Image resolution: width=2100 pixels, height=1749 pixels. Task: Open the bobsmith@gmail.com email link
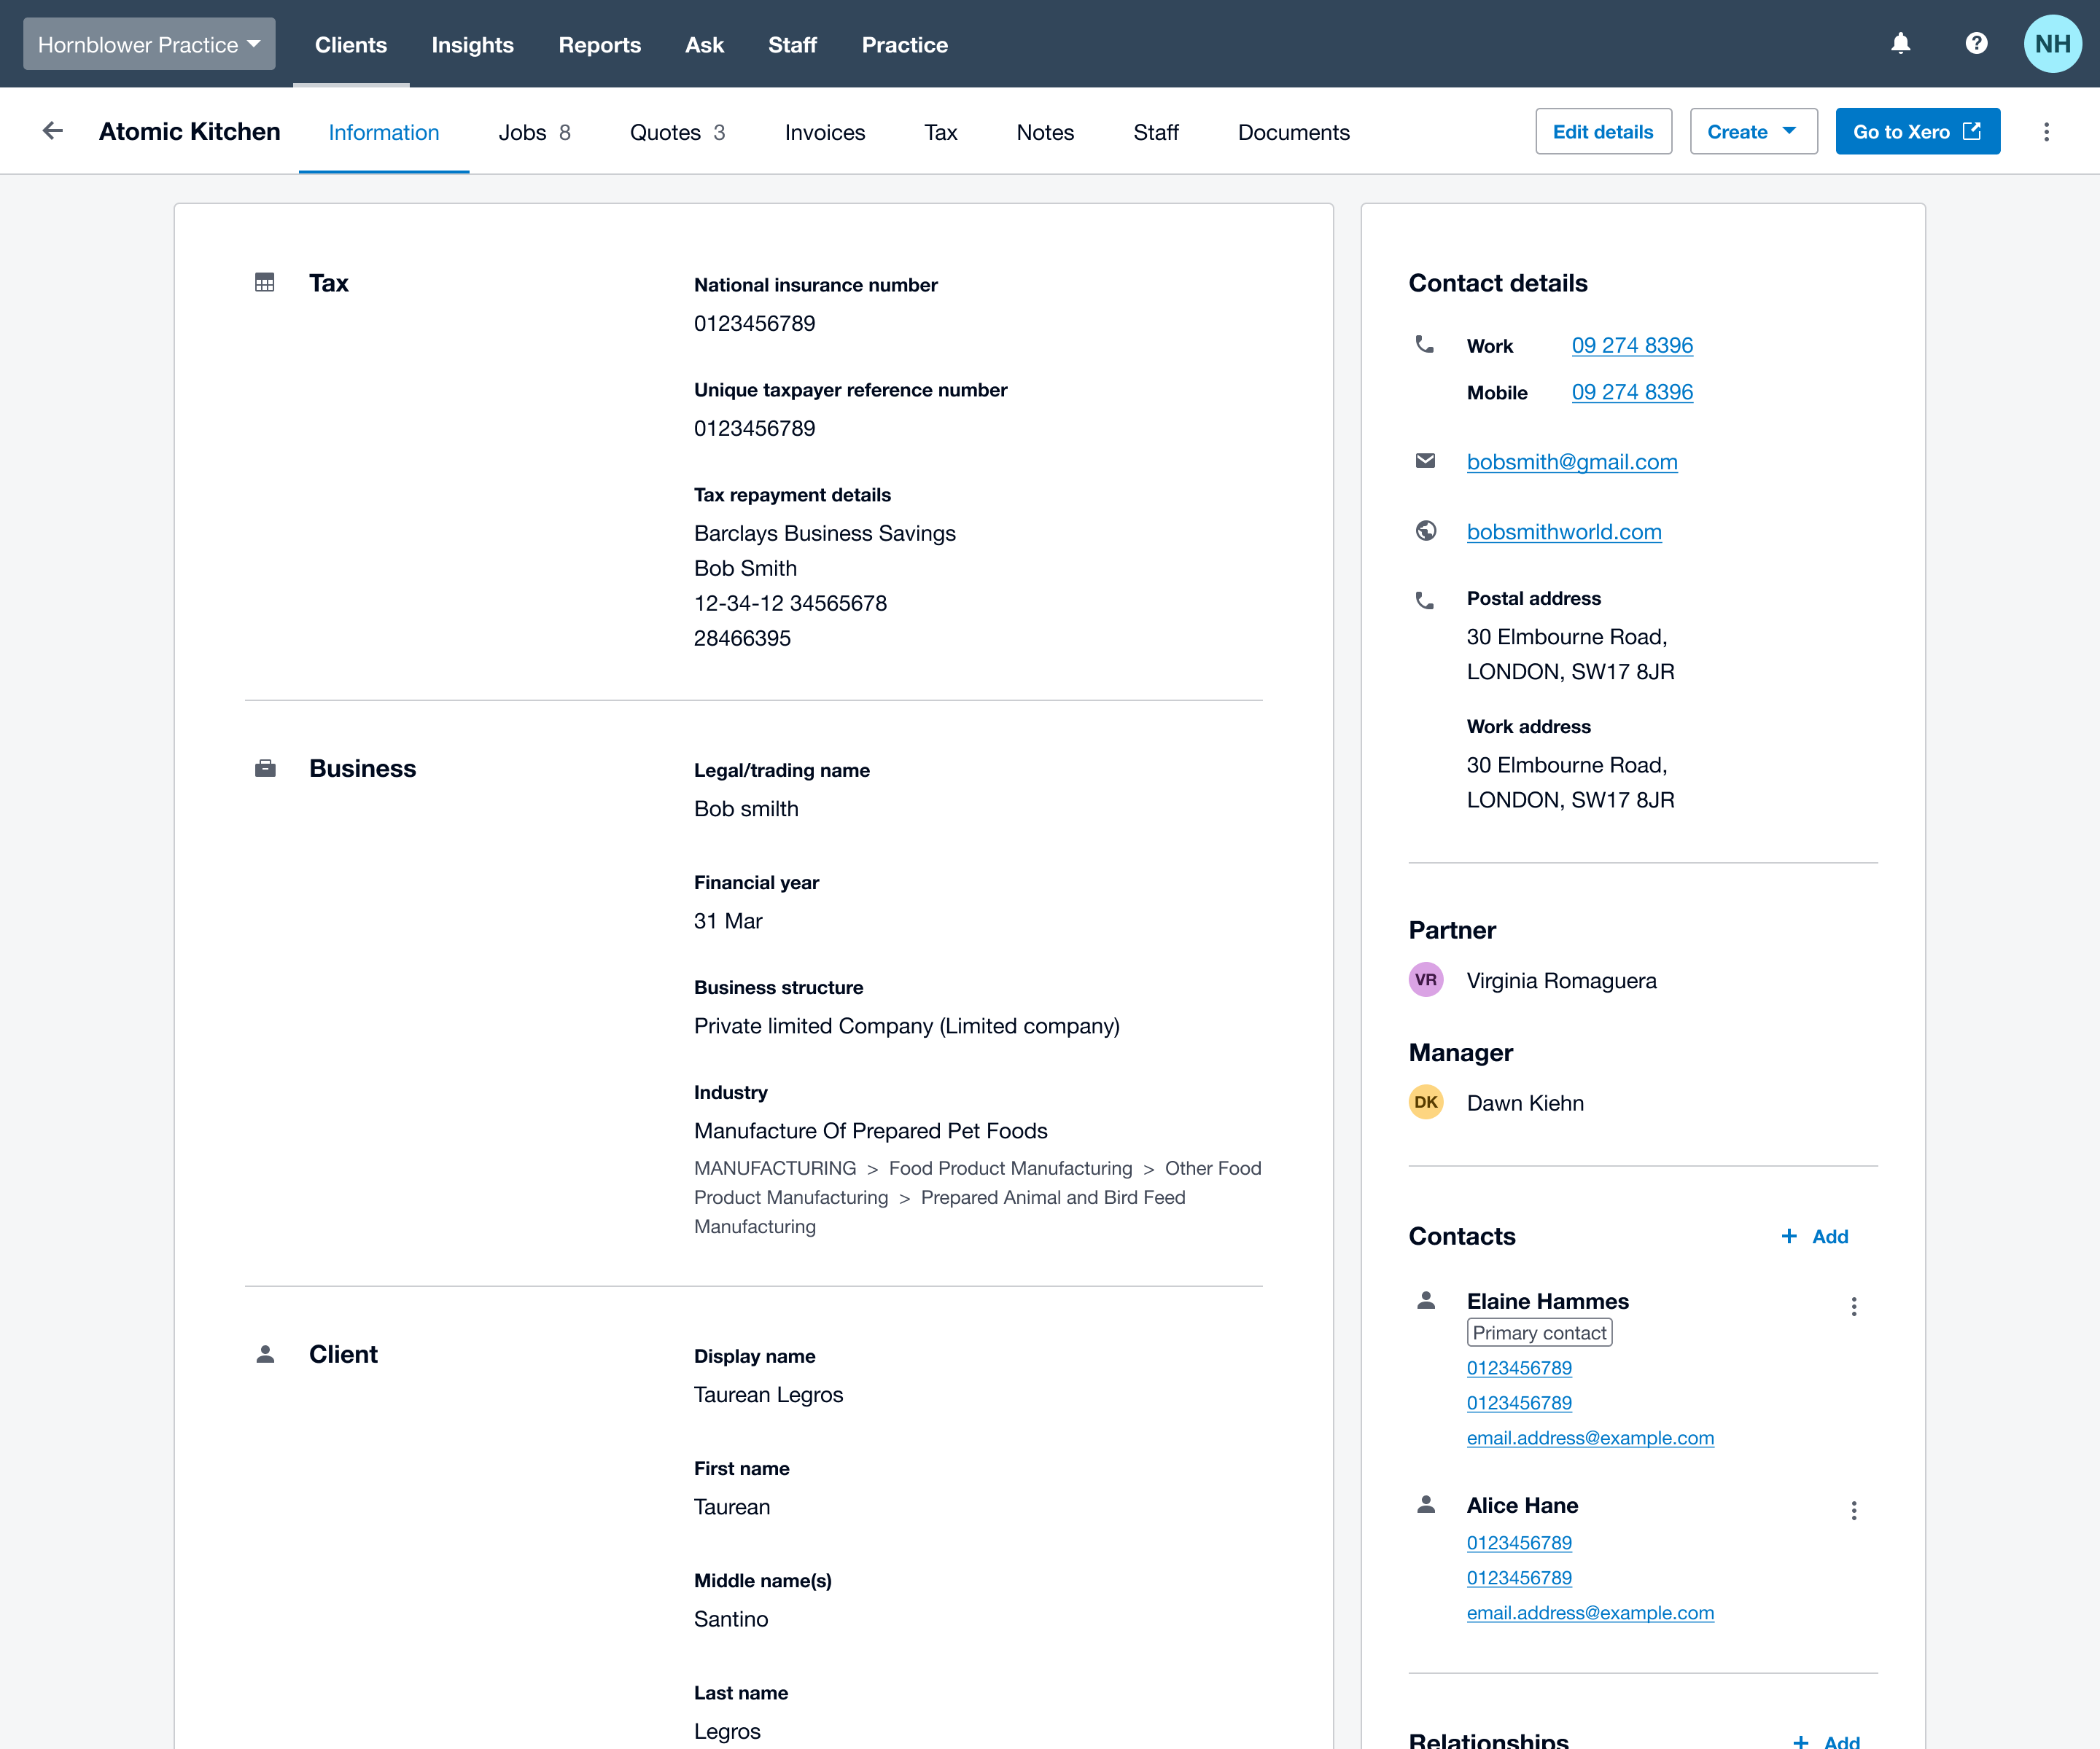(x=1571, y=462)
